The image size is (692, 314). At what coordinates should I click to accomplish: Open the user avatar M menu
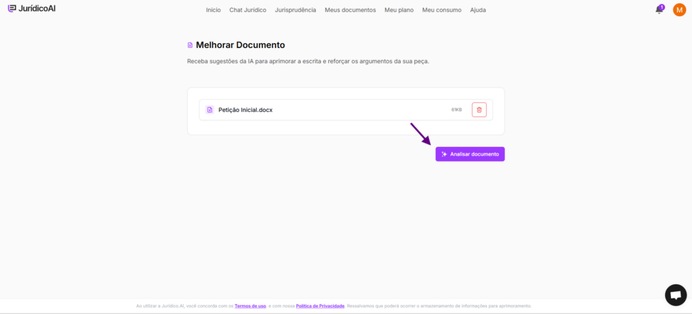tap(679, 10)
